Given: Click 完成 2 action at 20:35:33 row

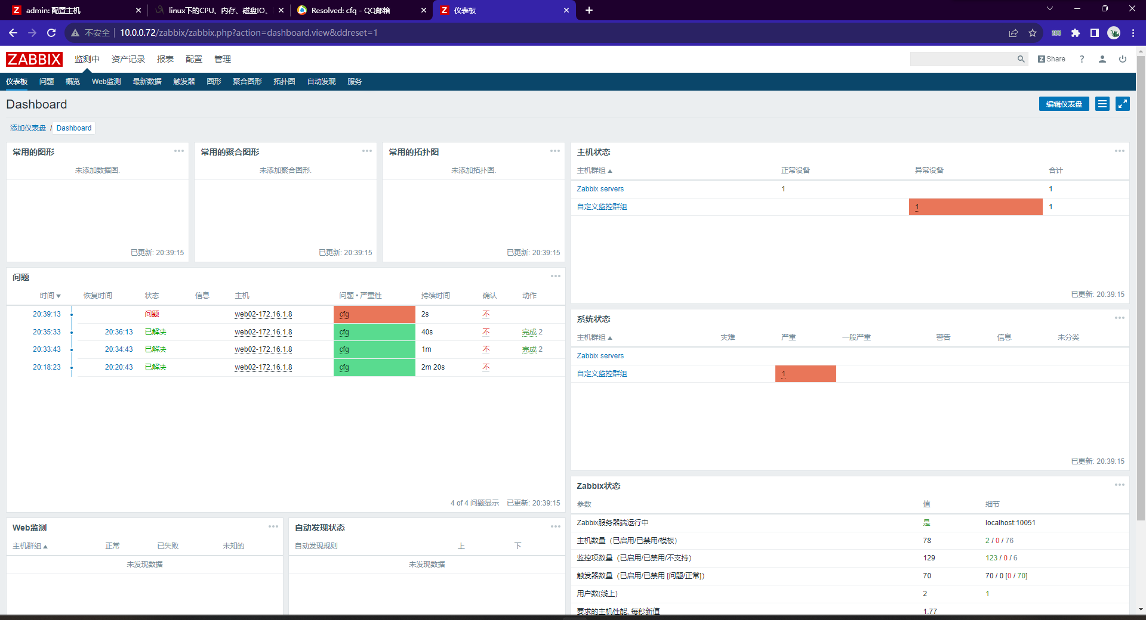Looking at the screenshot, I should point(532,332).
